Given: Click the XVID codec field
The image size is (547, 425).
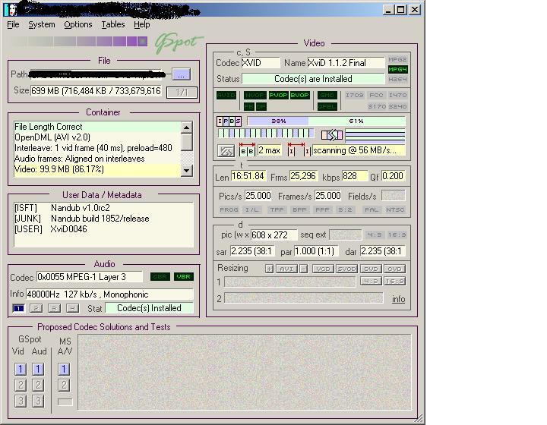Looking at the screenshot, I should (x=261, y=63).
